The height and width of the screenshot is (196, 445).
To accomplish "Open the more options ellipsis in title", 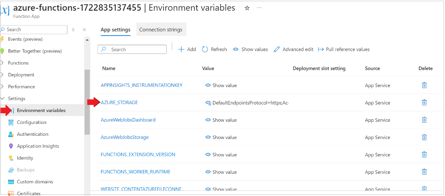I will pos(259,8).
